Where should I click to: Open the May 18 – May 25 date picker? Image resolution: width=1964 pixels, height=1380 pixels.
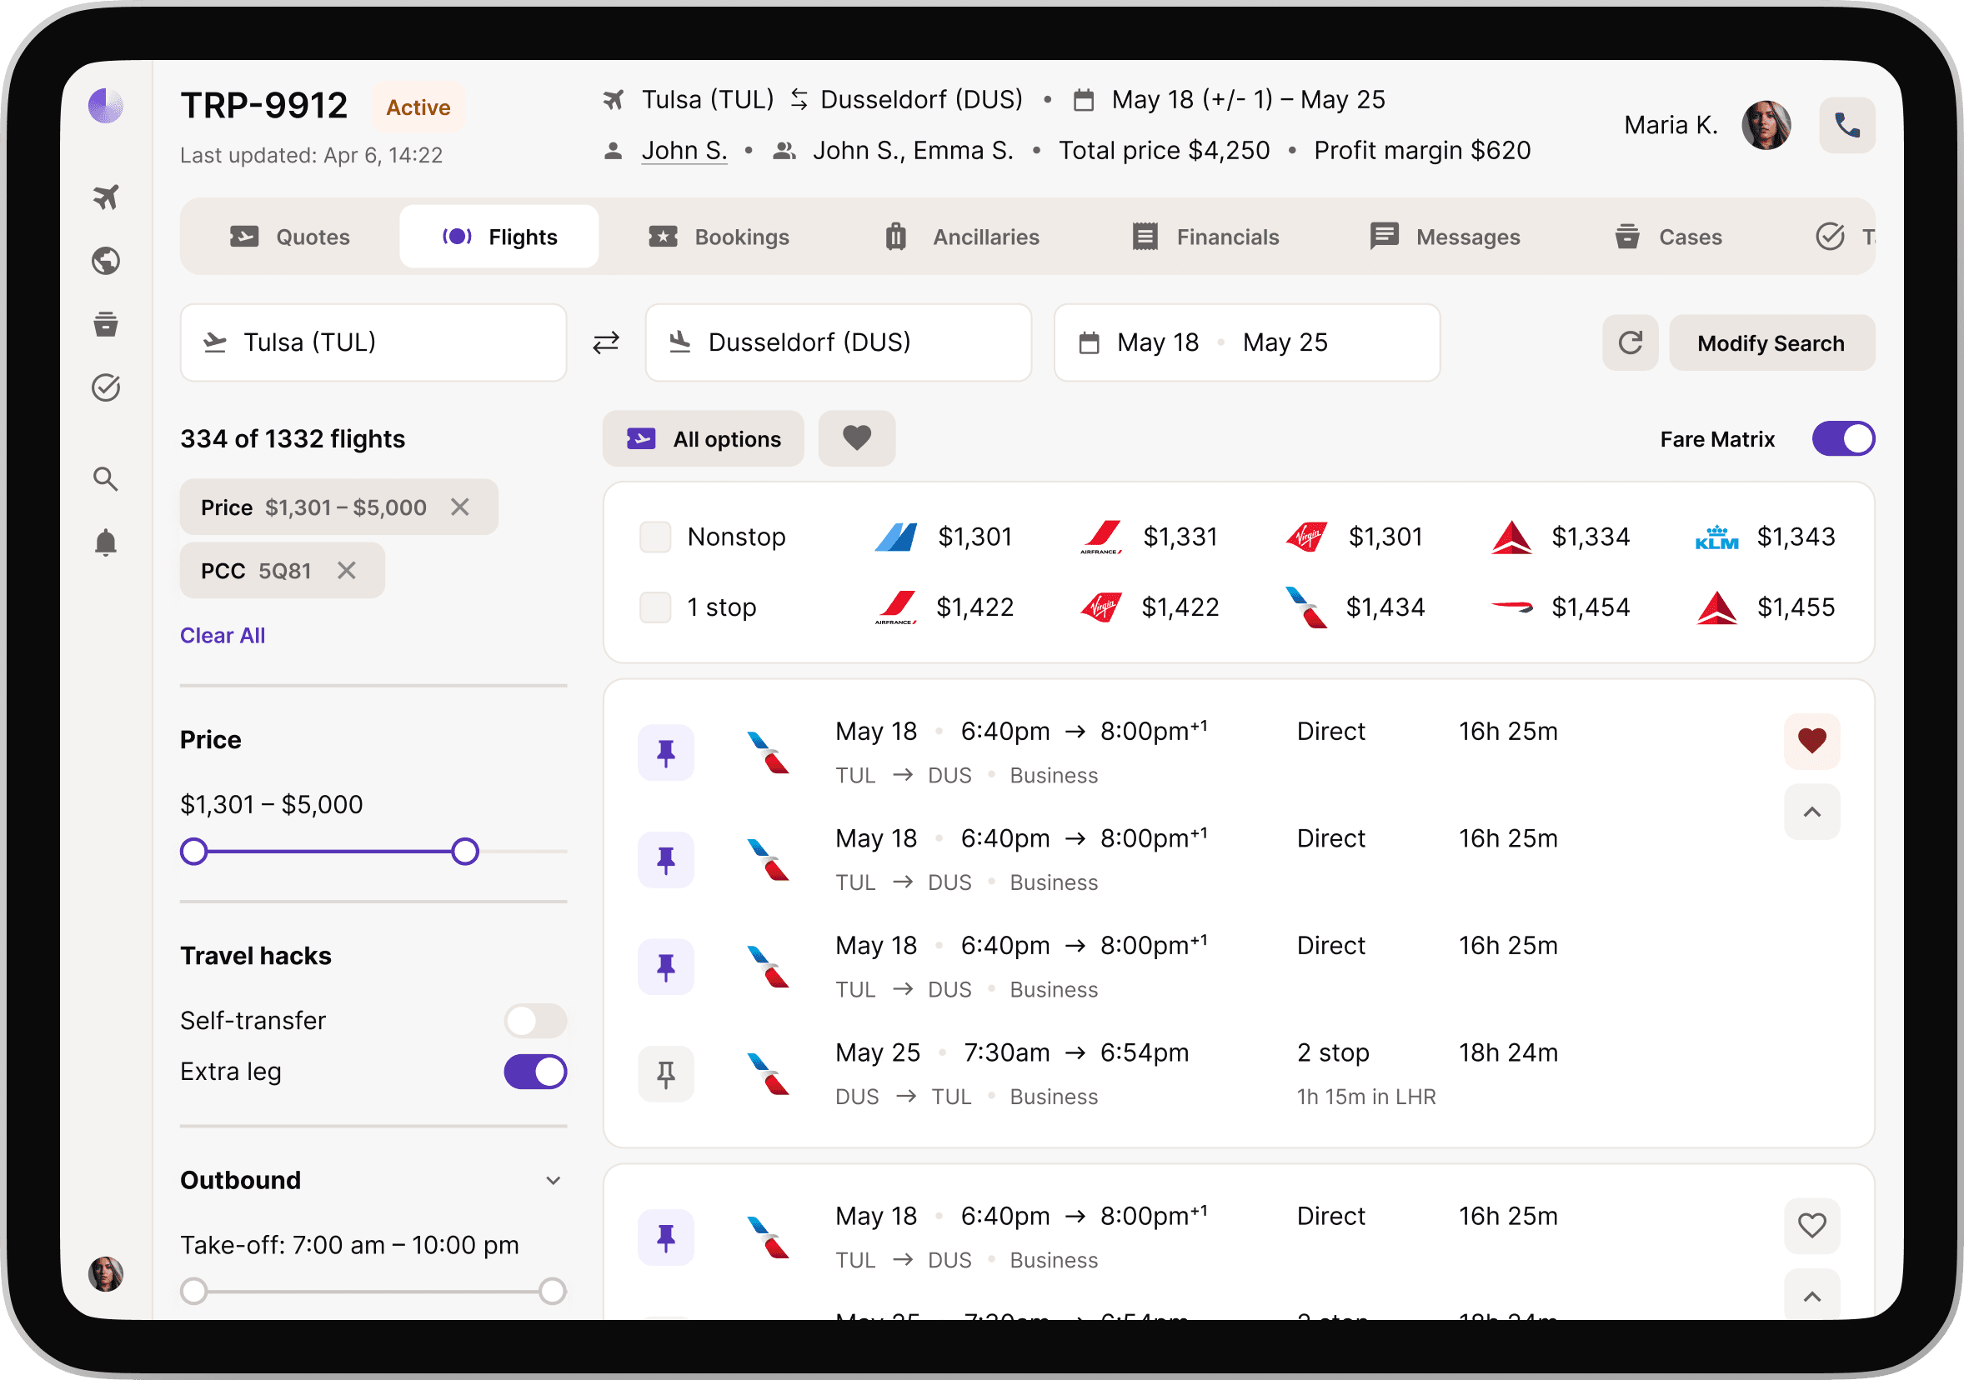point(1247,342)
